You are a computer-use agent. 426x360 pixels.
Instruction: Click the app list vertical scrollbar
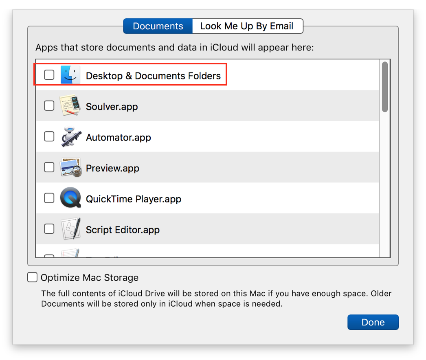[385, 87]
